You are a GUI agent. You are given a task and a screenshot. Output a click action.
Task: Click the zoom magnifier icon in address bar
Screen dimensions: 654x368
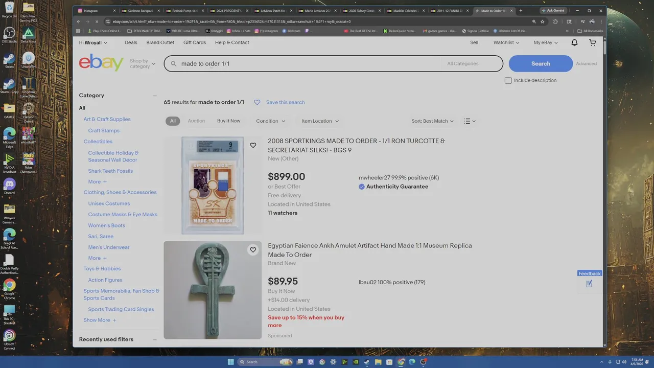pyautogui.click(x=534, y=21)
